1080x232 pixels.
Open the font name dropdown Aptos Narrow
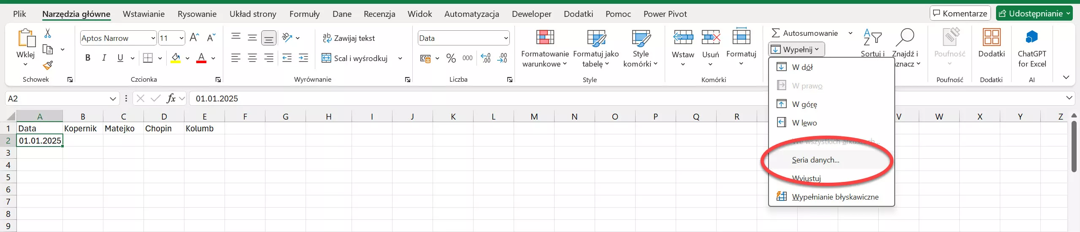click(153, 38)
